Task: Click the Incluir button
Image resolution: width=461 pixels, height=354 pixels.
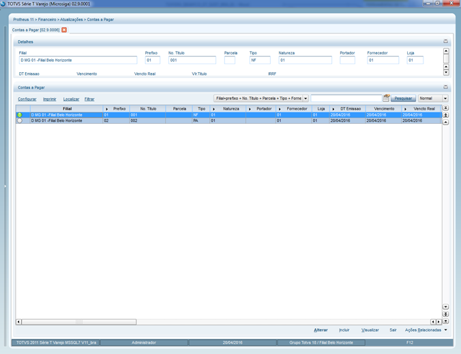Action: point(344,330)
